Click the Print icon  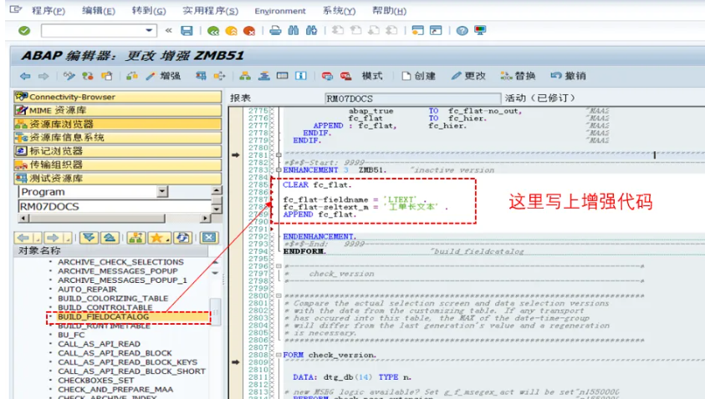tap(275, 31)
